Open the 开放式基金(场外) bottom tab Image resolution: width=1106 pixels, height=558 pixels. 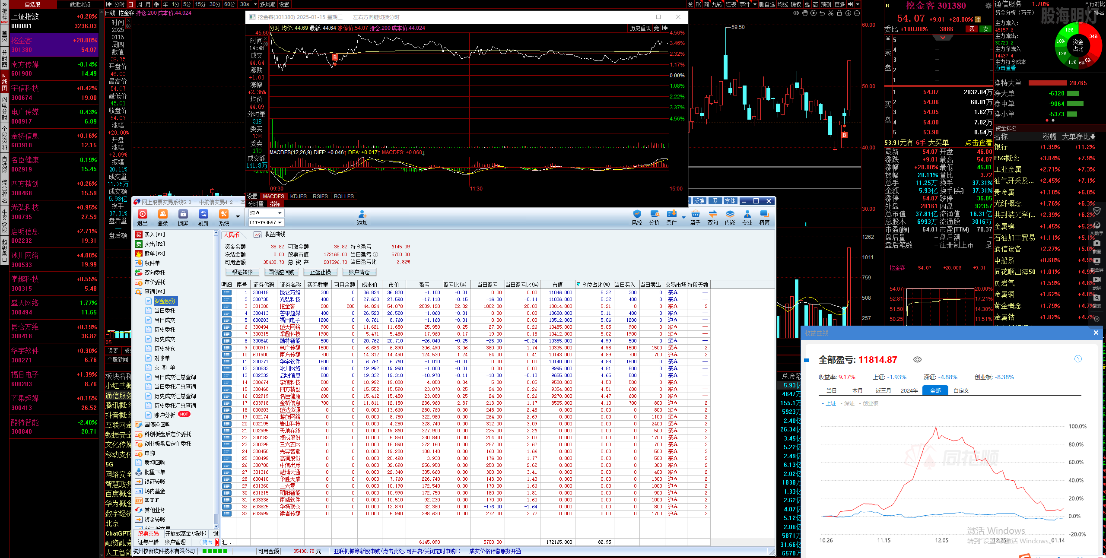coord(186,534)
